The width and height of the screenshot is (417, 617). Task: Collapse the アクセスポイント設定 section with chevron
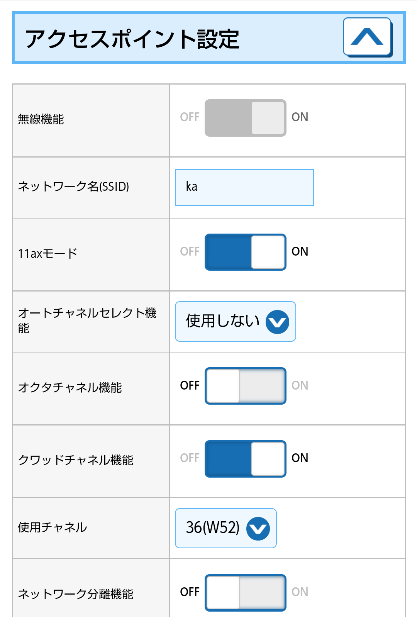click(367, 37)
